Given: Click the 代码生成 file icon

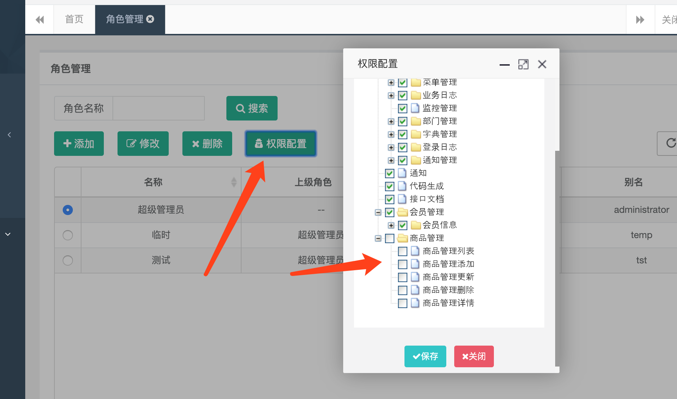Looking at the screenshot, I should coord(402,186).
